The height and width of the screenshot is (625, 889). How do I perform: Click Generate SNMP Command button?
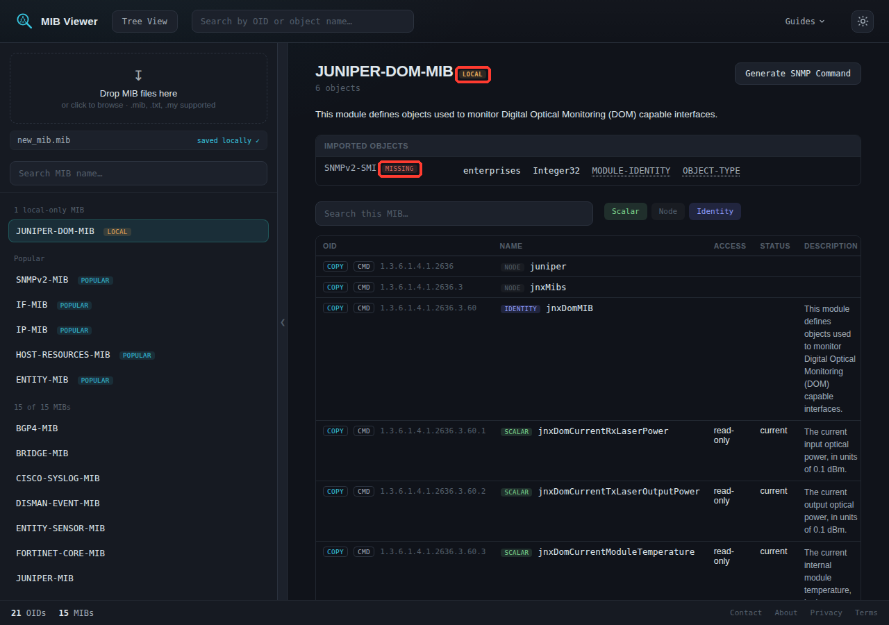[x=798, y=74]
